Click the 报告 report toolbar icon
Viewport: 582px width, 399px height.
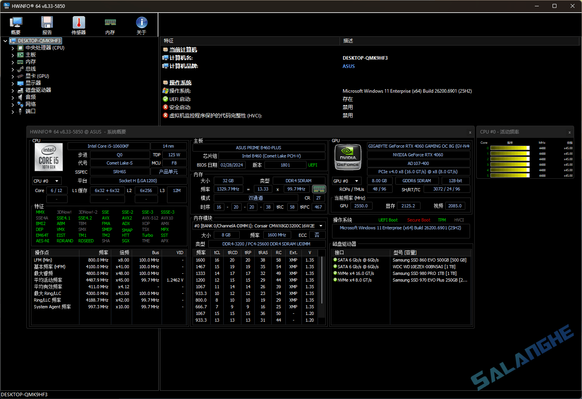pyautogui.click(x=47, y=26)
